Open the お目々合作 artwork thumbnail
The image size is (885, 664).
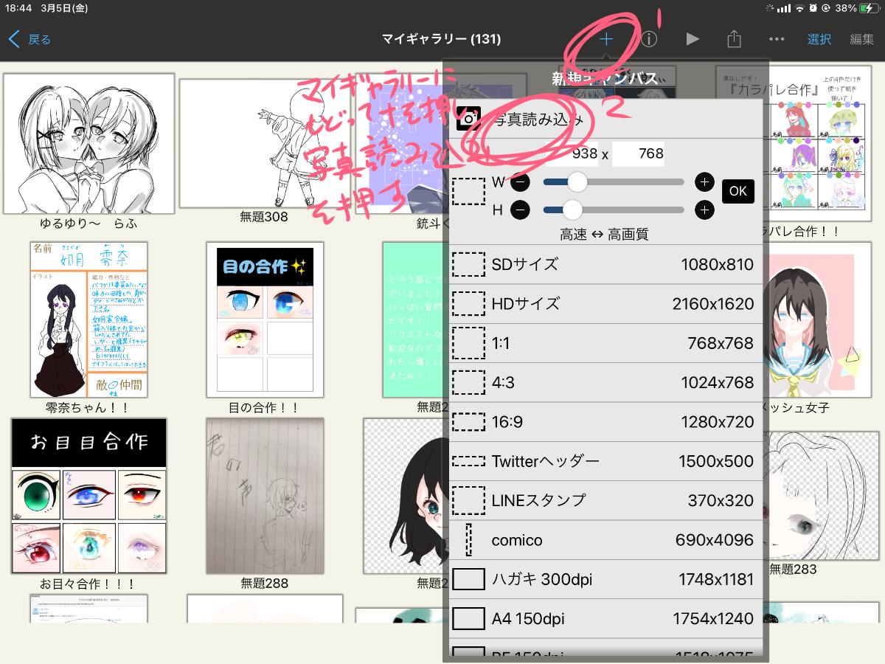(88, 496)
